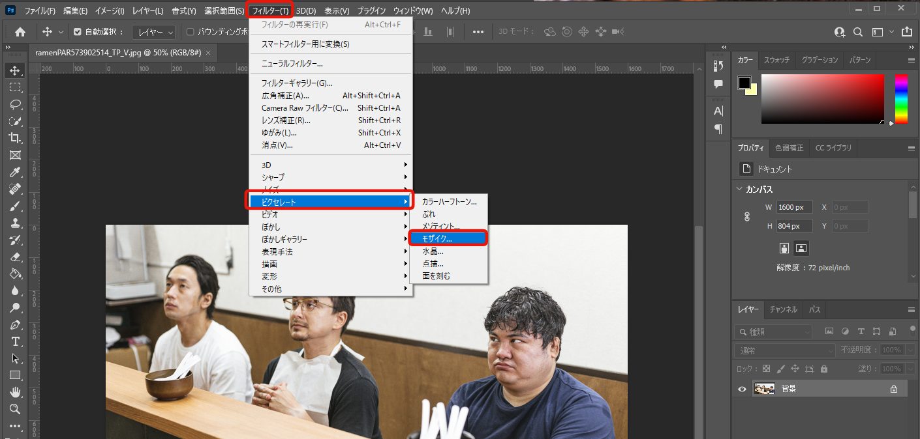Open ニューラルフィルター... menu entry
This screenshot has height=439, width=920.
[x=292, y=64]
